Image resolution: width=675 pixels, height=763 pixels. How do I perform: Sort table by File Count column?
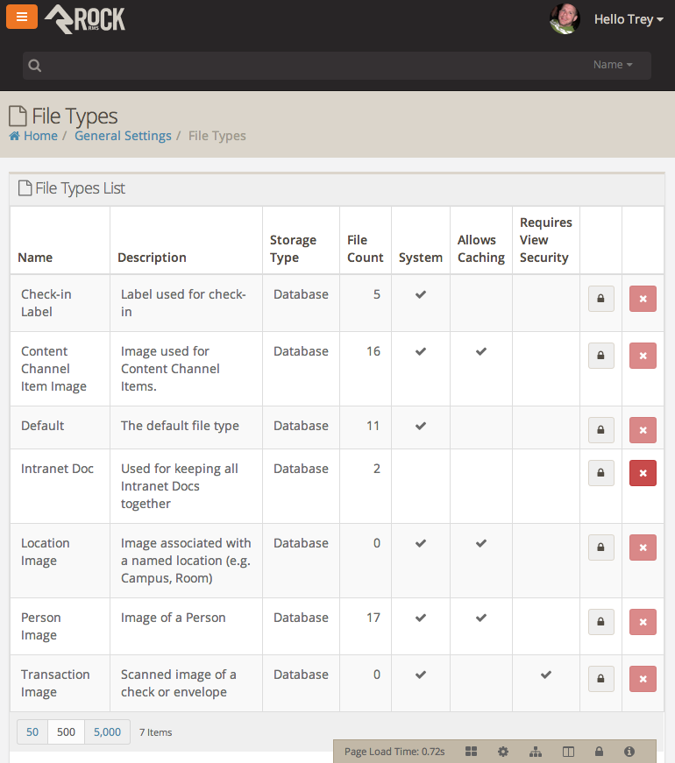pyautogui.click(x=365, y=249)
